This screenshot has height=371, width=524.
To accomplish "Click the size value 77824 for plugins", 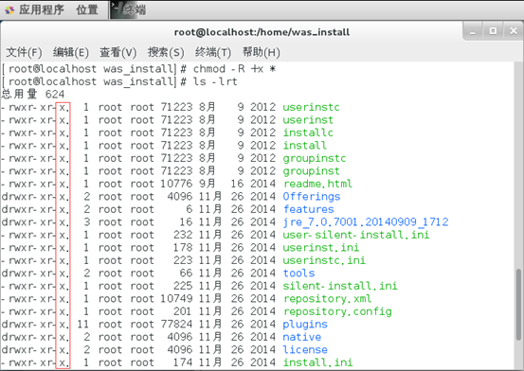I will 176,325.
